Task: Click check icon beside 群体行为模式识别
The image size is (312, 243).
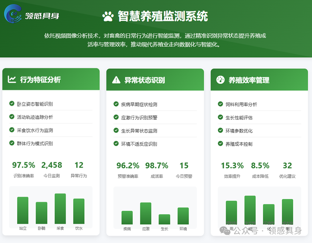Action: (12, 143)
